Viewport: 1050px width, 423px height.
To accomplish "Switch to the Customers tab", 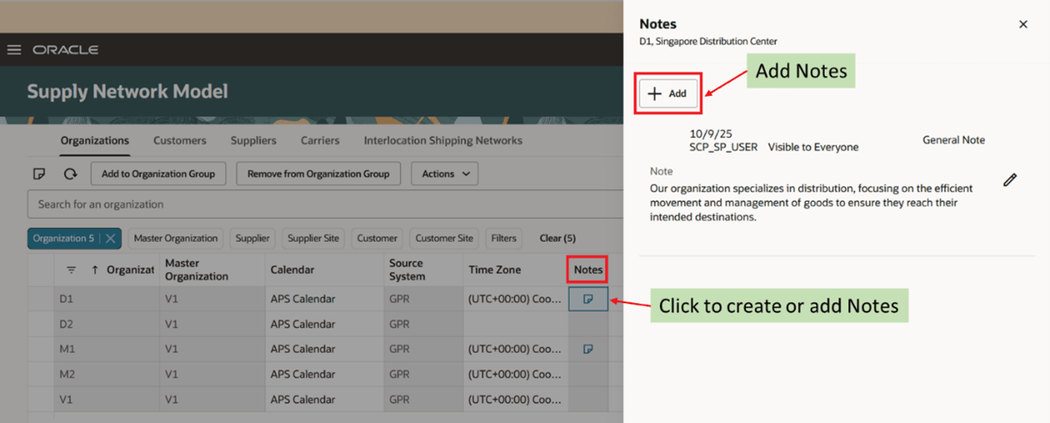I will click(x=179, y=140).
